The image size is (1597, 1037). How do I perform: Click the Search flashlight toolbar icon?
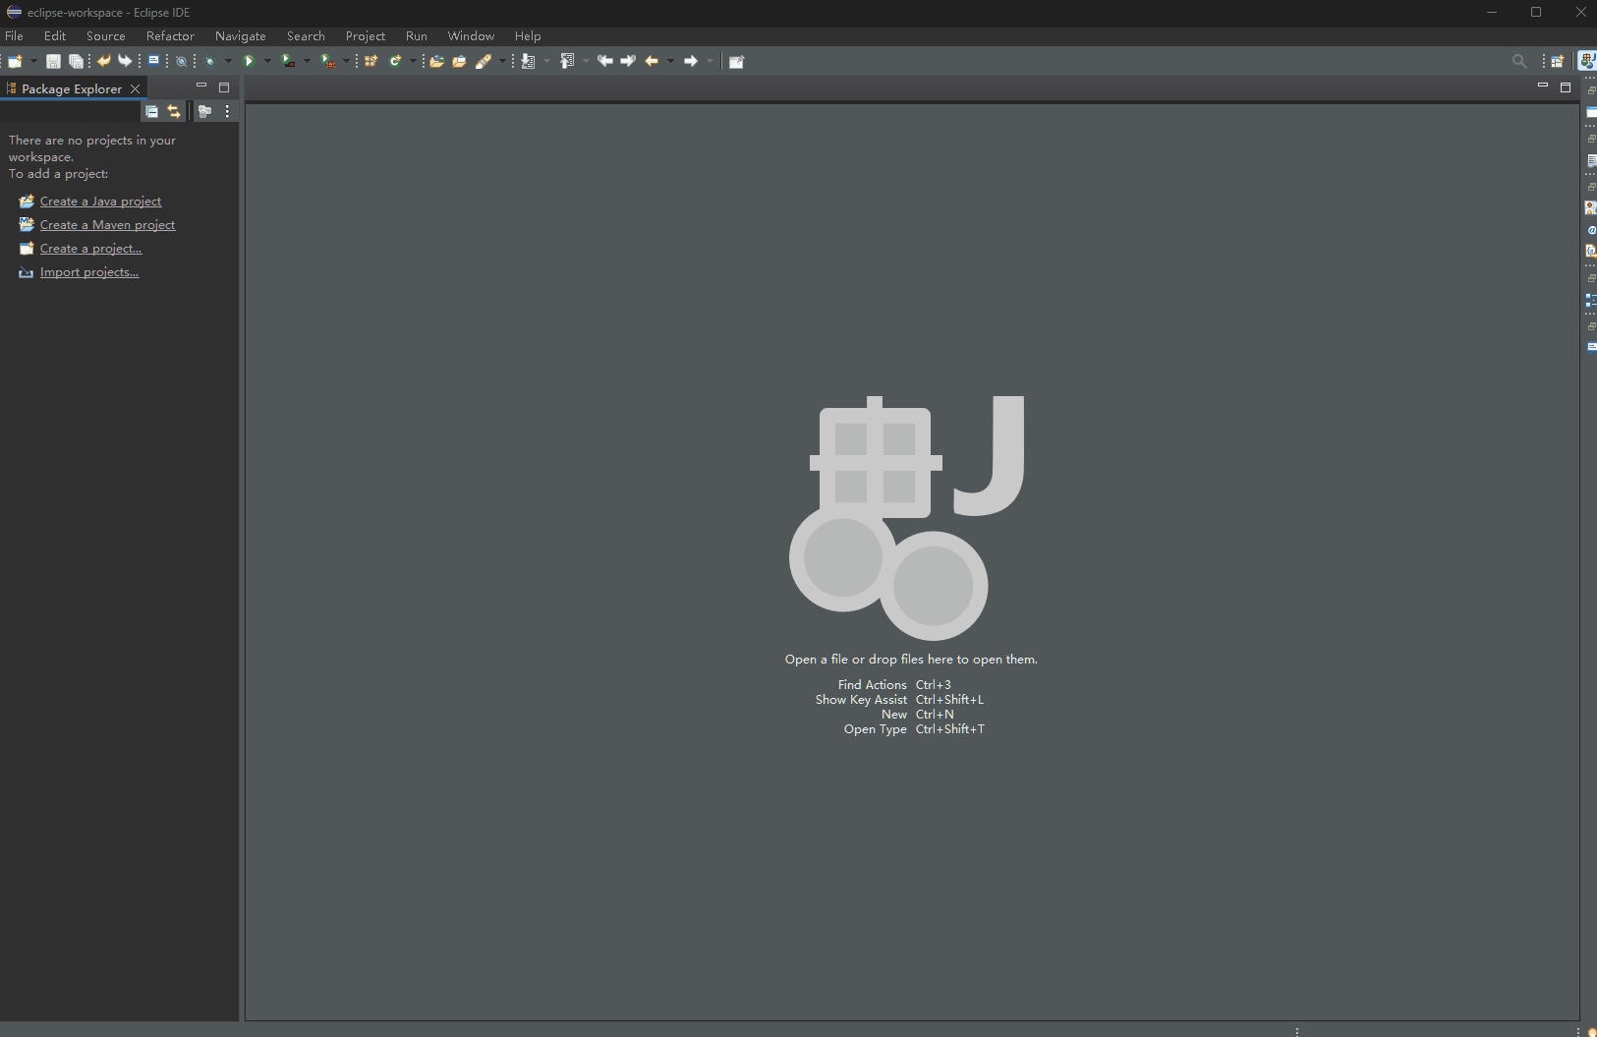484,61
